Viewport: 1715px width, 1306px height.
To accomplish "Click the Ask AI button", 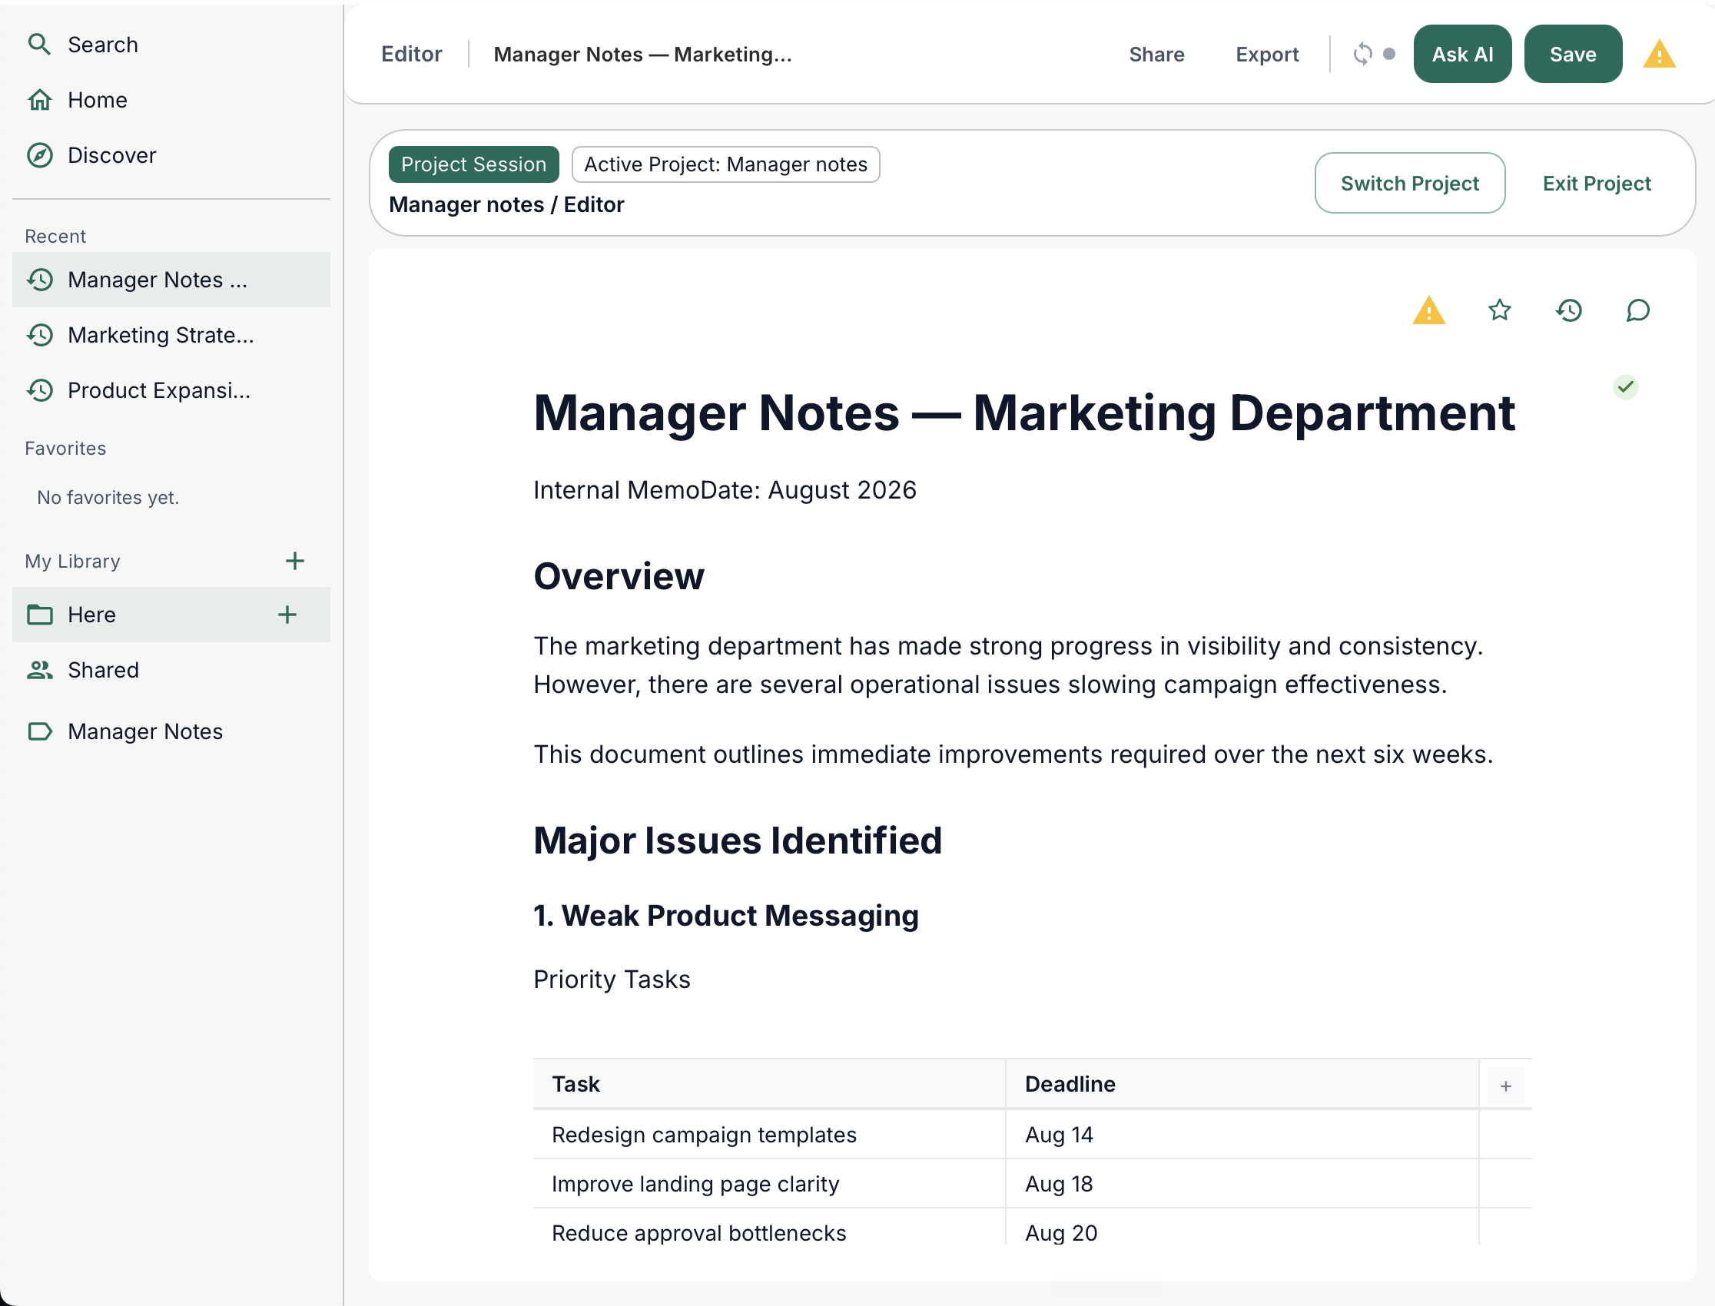I will pos(1461,54).
